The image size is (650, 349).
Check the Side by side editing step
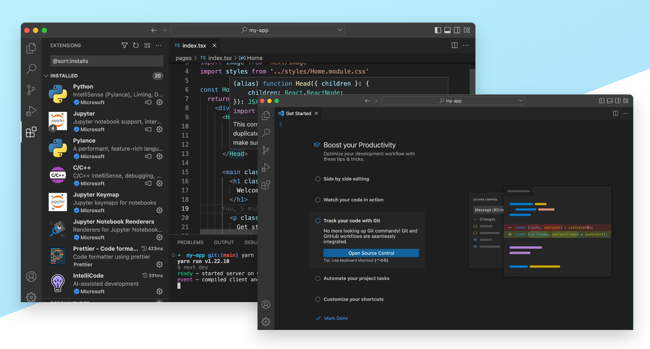[x=318, y=179]
